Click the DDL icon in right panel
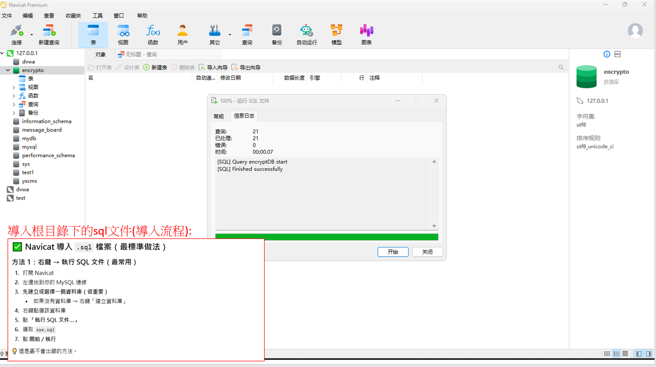Viewport: 656px width, 367px height. (x=617, y=54)
